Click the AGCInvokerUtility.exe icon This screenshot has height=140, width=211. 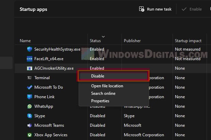click(30, 68)
